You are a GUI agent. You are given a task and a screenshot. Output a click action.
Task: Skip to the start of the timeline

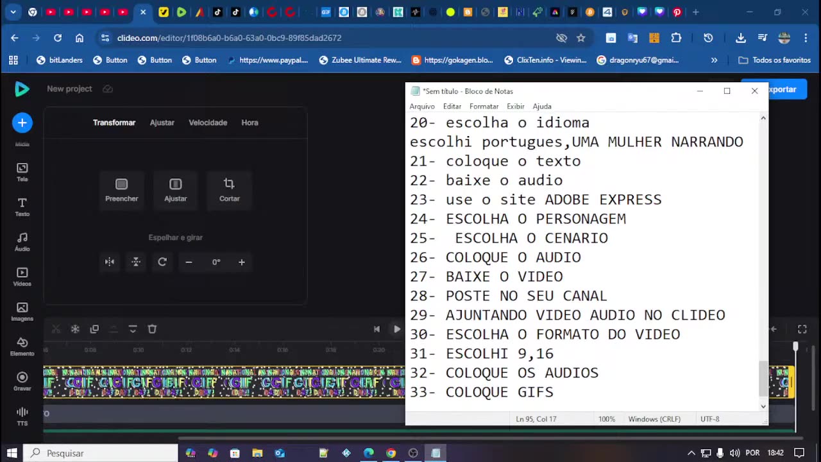377,329
